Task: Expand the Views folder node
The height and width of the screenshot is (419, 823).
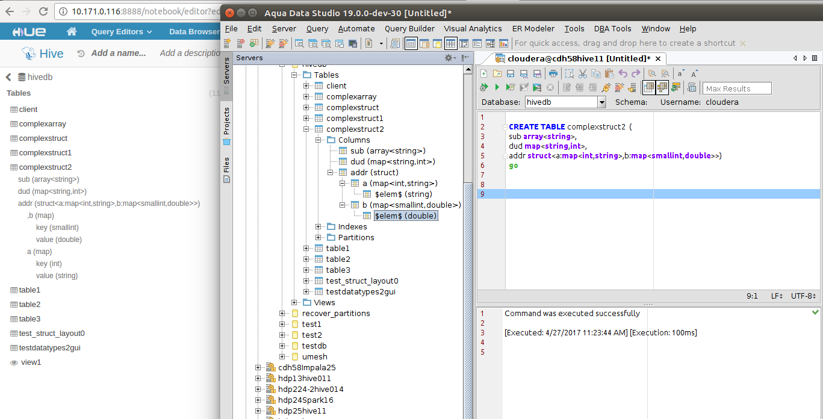Action: pos(294,303)
